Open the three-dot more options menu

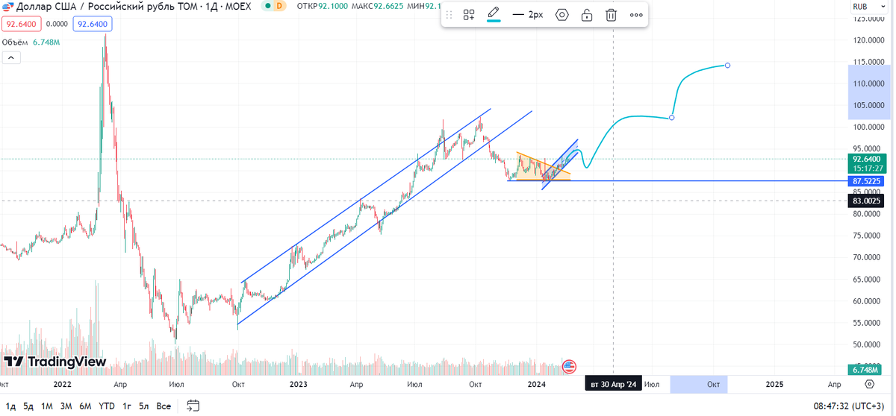pos(635,14)
